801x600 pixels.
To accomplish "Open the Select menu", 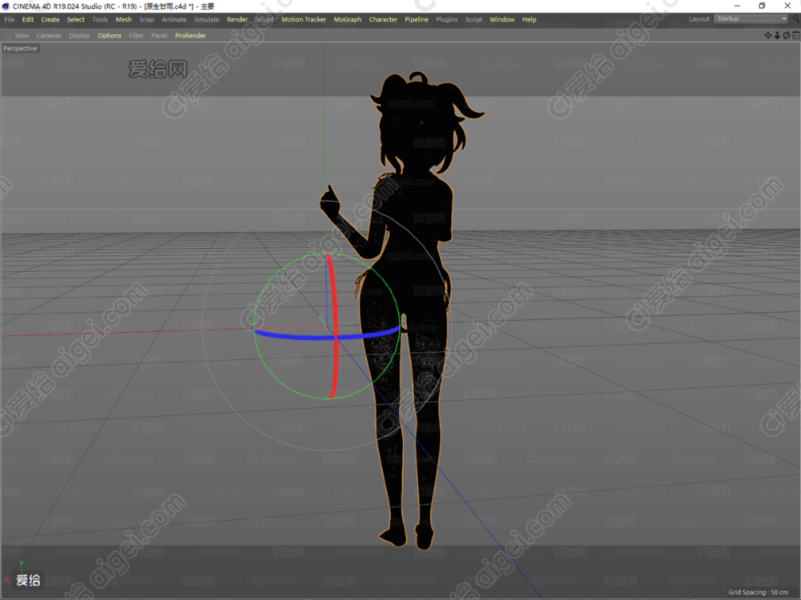I will 75,19.
